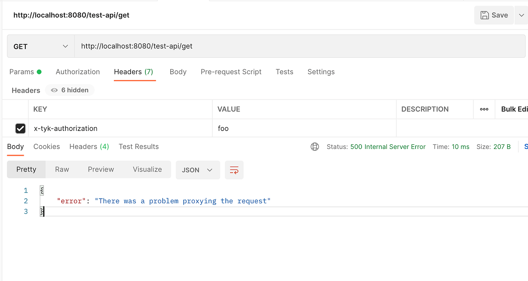Switch to the Authorization tab
Screen dimensions: 528x281
pyautogui.click(x=78, y=72)
